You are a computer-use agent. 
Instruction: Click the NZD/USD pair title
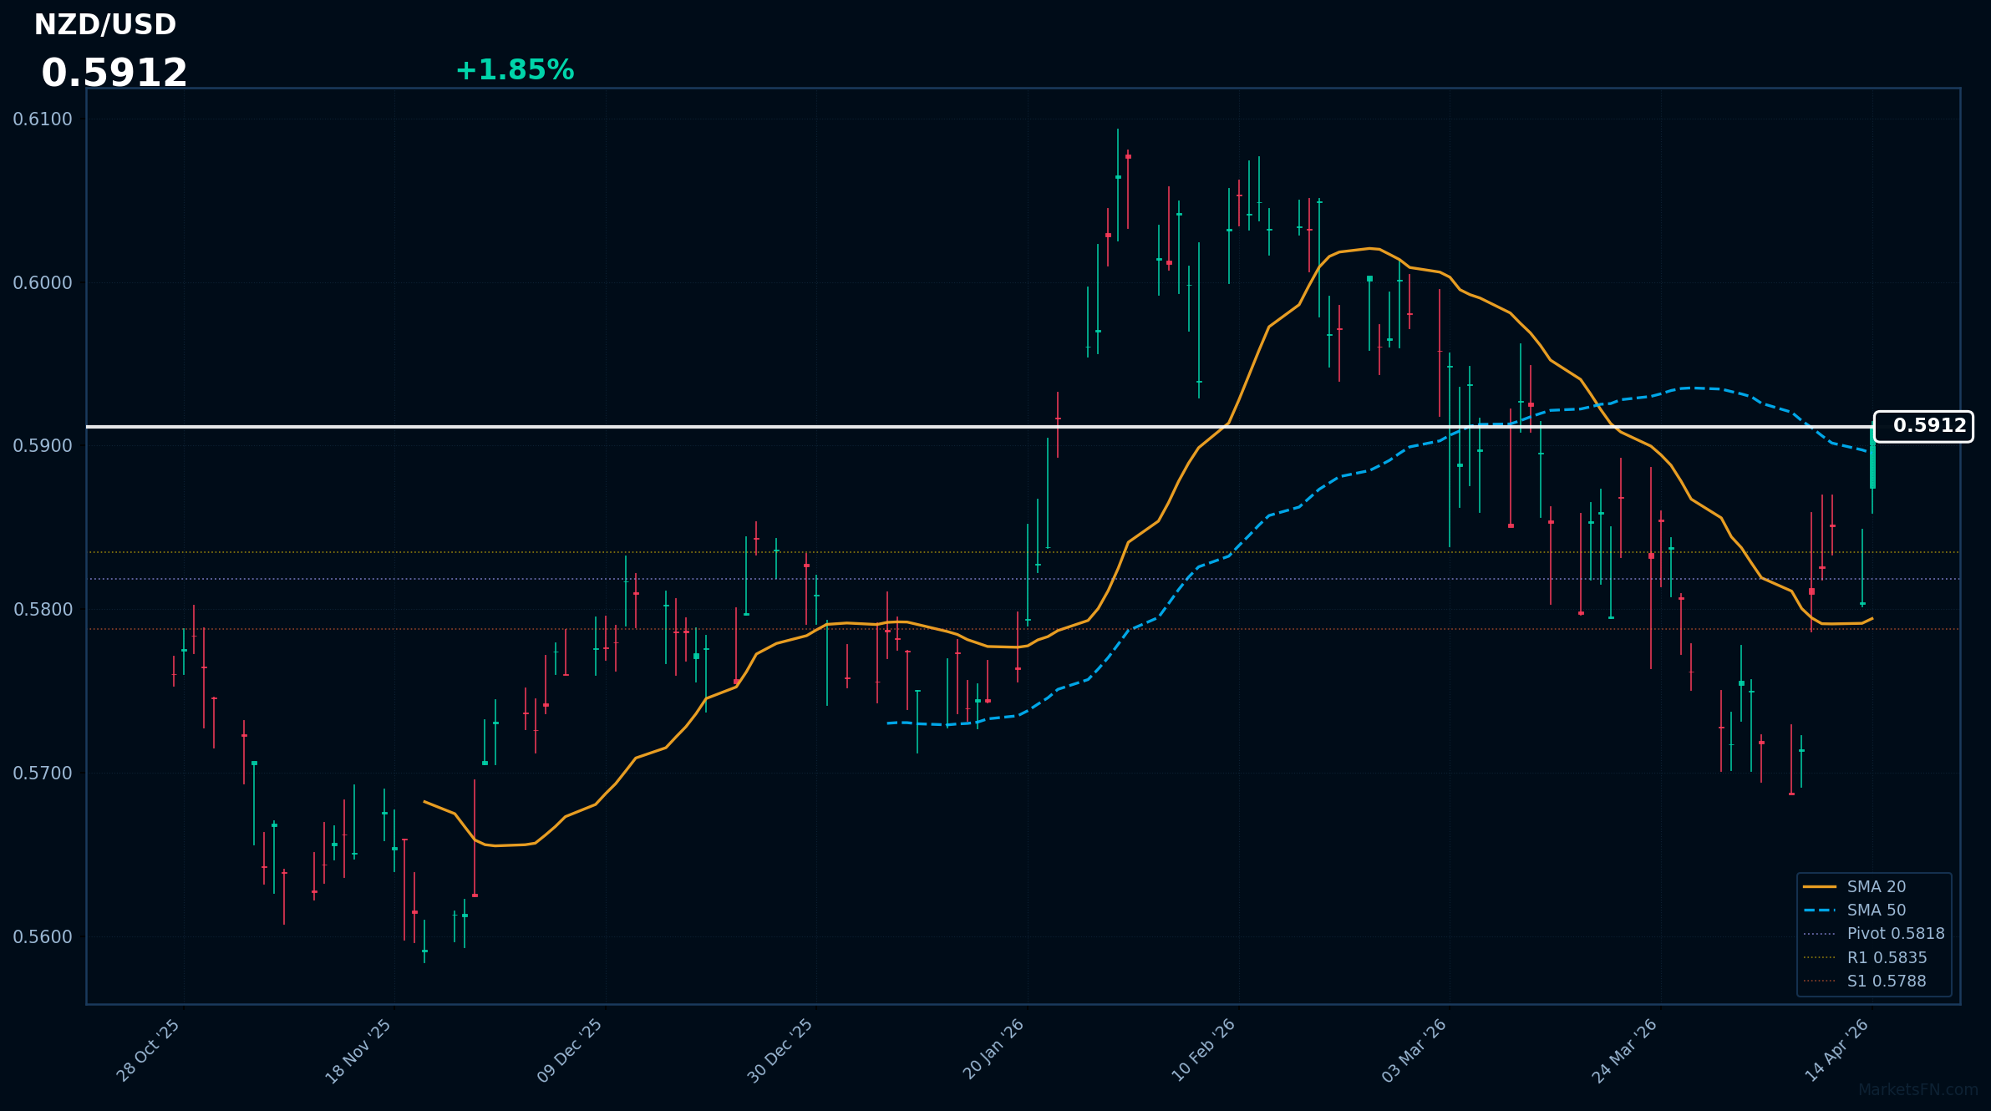(105, 25)
